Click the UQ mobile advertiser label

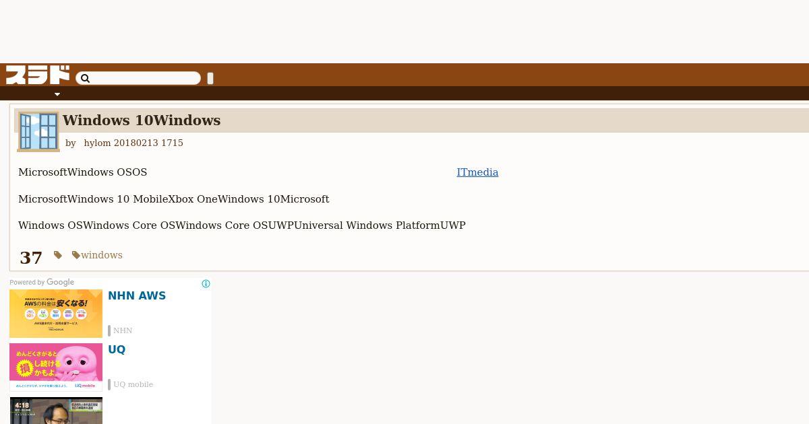(x=133, y=384)
